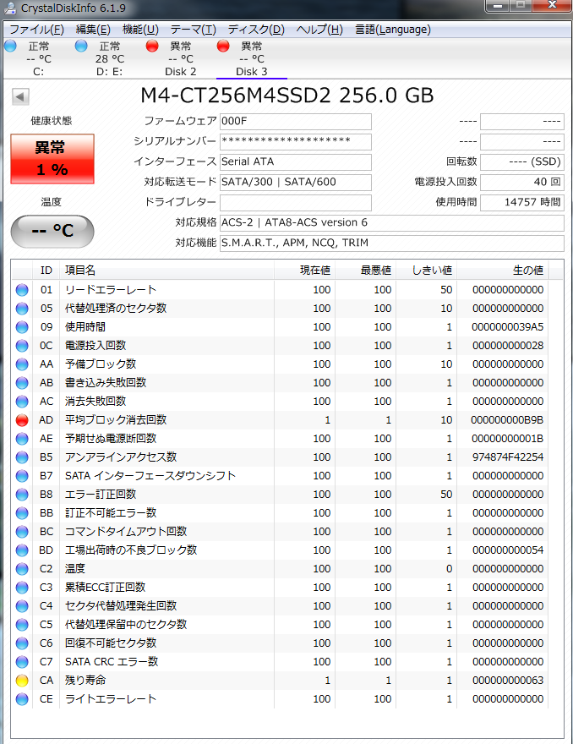Viewport: 573px width, 744px height.
Task: Click the blue status icon for row BD
Action: point(22,550)
